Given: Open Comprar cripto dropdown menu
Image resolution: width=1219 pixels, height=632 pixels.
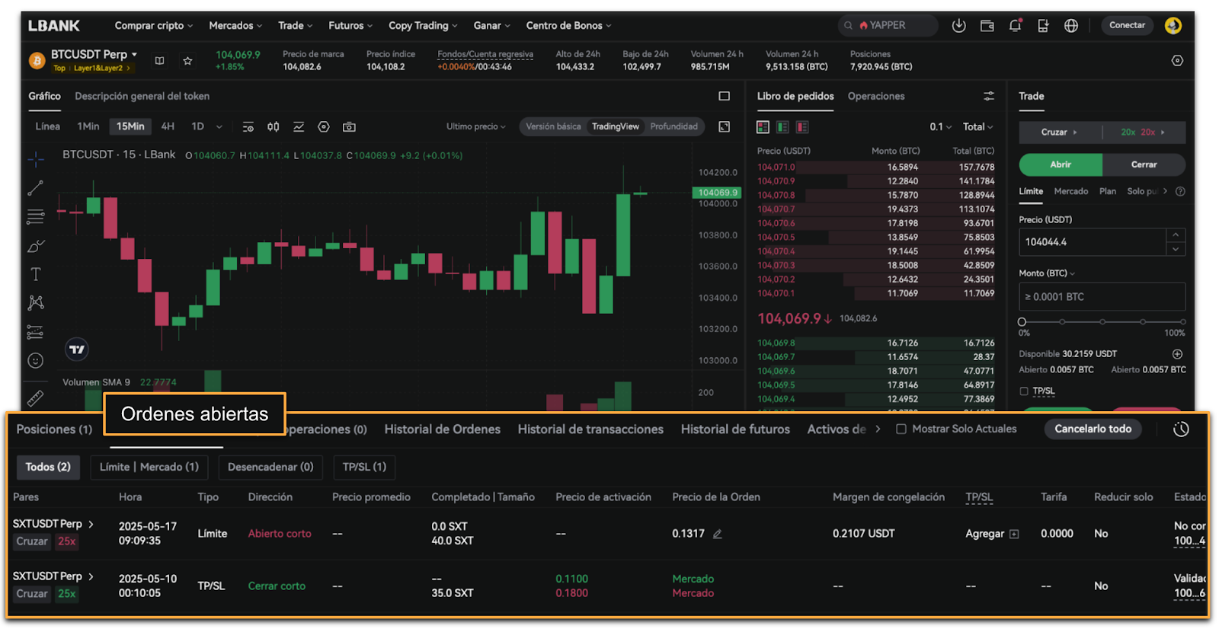Looking at the screenshot, I should 153,26.
